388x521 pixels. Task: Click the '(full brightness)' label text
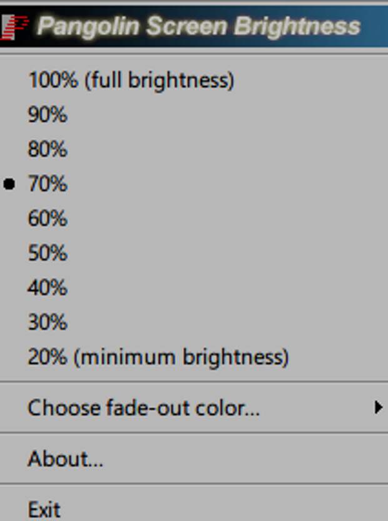[x=160, y=81]
